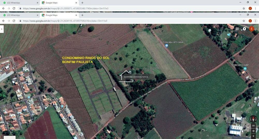Open the red E account avatar on map
Image resolution: width=259 pixels, height=139 pixels.
[251, 29]
